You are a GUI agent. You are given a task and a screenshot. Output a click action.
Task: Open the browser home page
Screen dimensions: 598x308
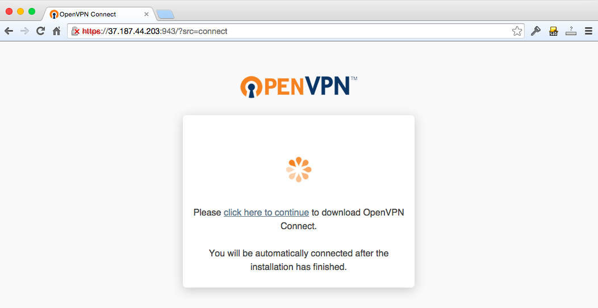pyautogui.click(x=56, y=31)
